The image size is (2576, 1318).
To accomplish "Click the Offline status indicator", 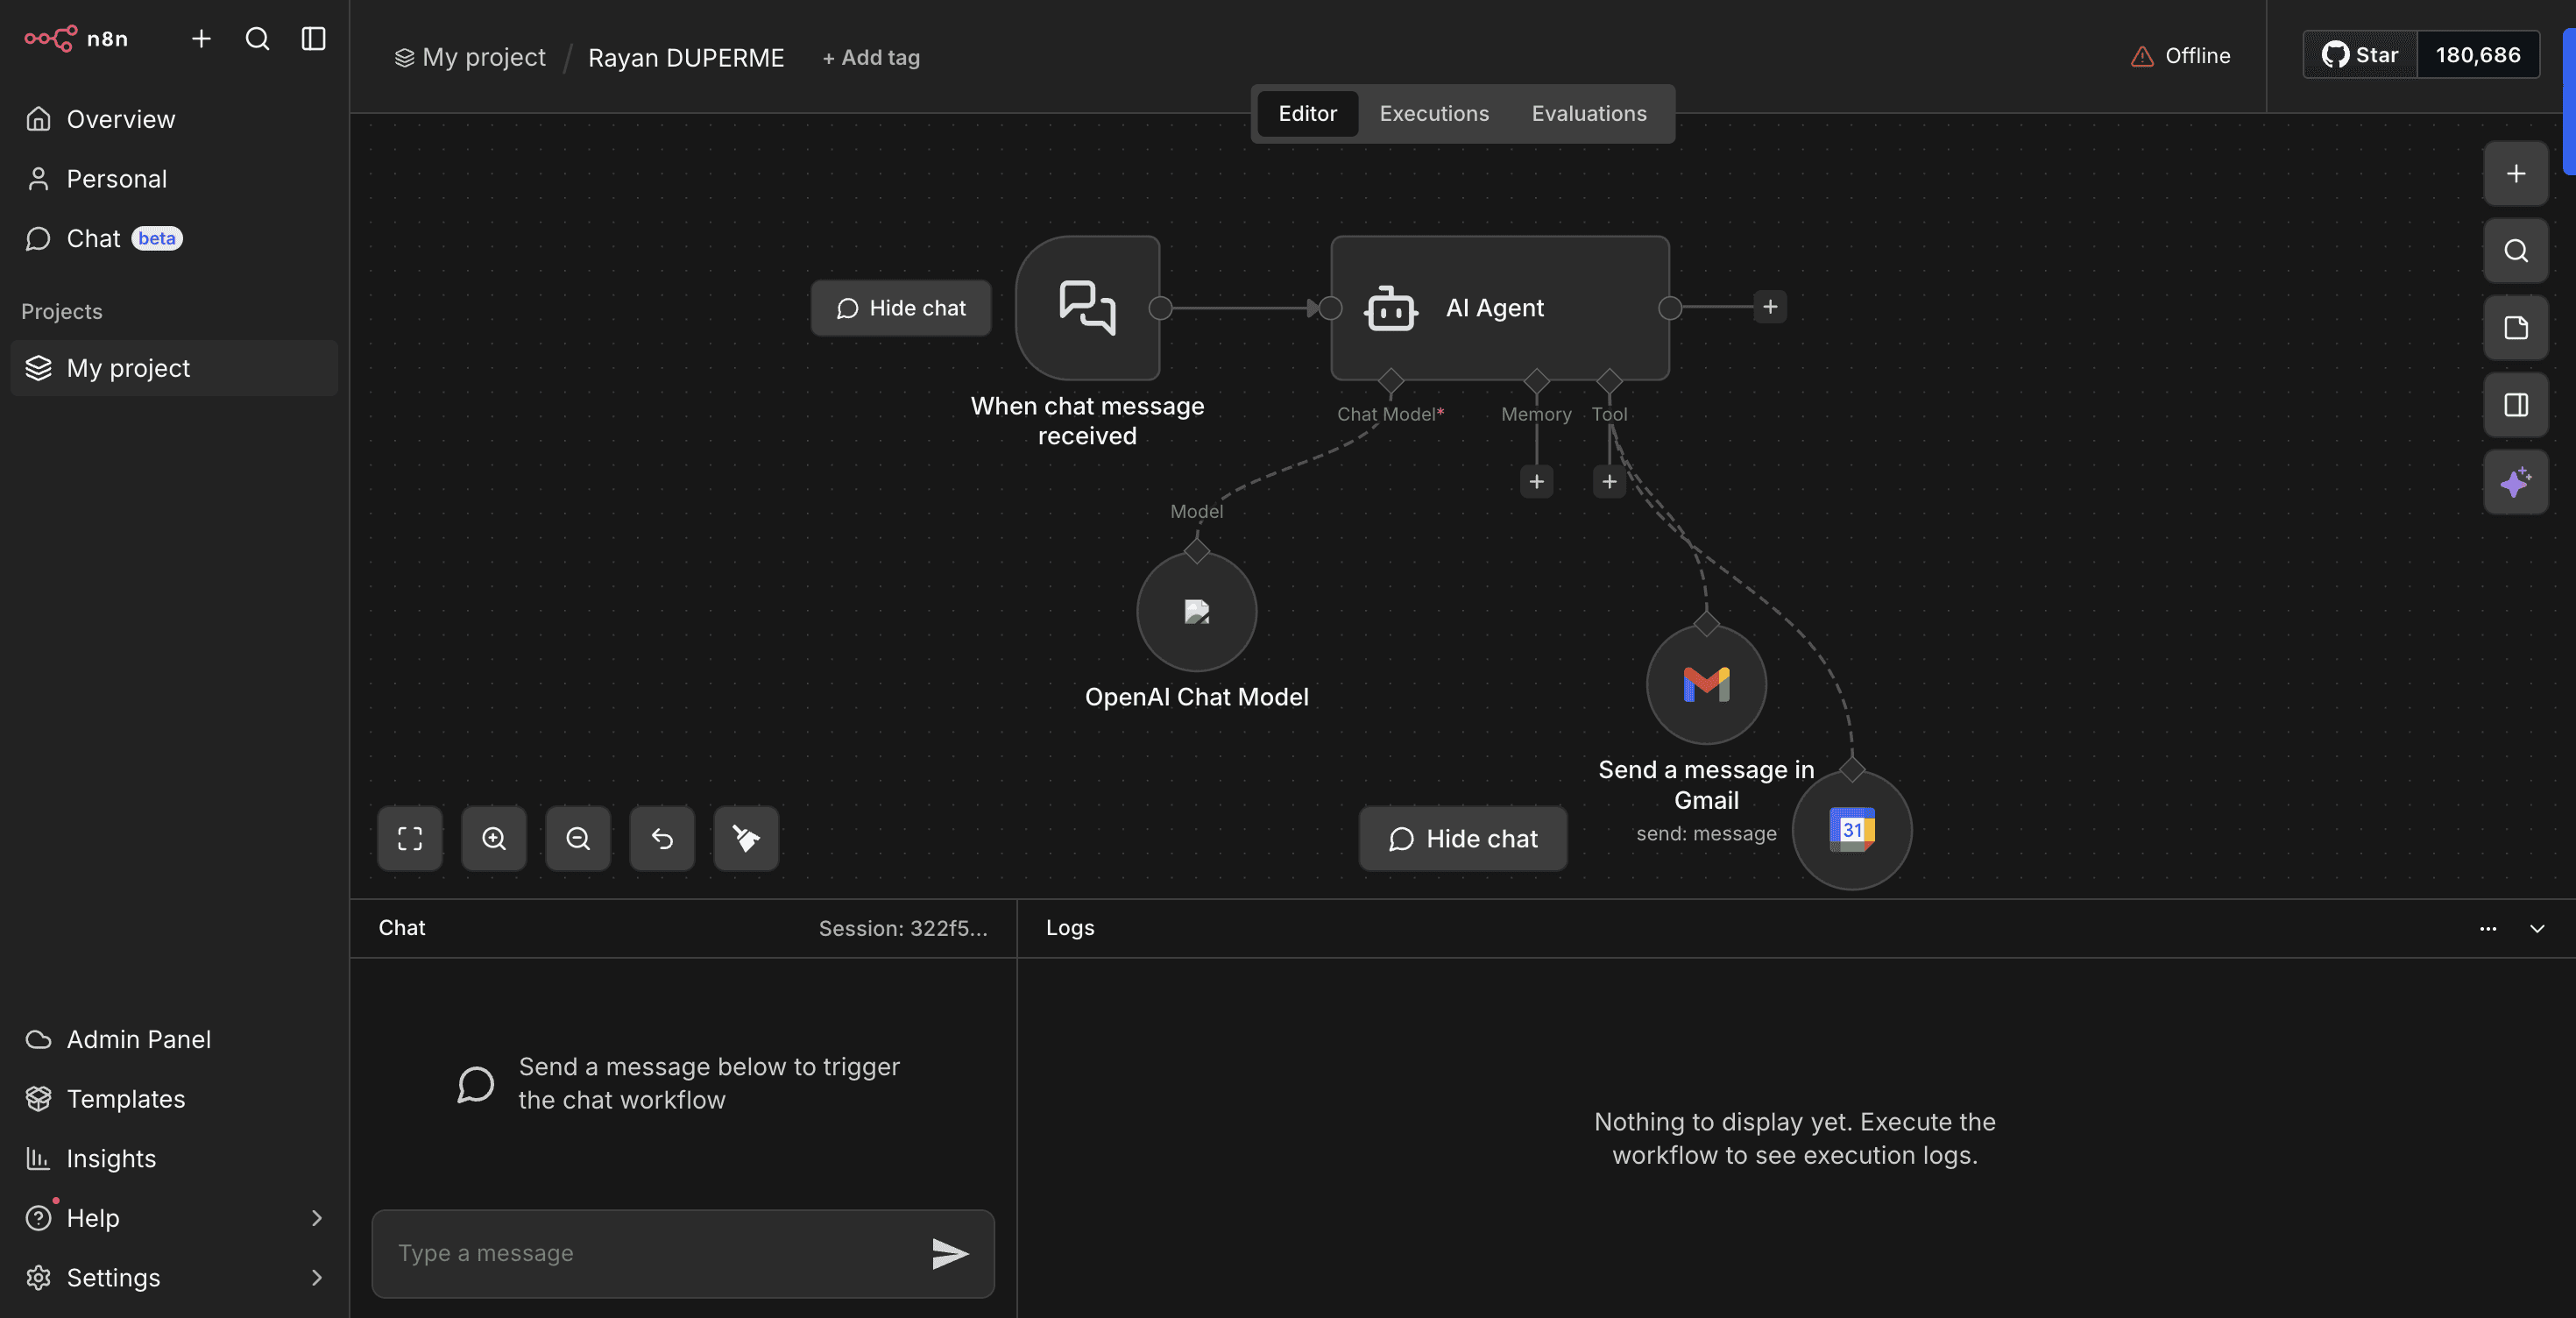I will tap(2180, 56).
